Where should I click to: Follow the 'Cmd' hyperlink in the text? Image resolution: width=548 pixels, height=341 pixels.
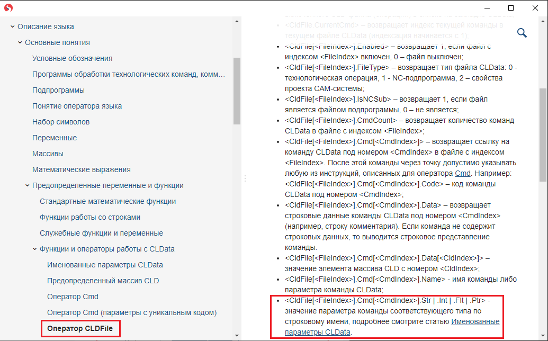(462, 174)
